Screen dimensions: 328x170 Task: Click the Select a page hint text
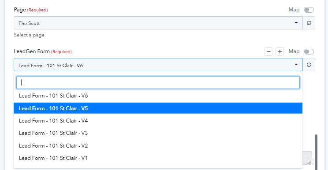(29, 35)
